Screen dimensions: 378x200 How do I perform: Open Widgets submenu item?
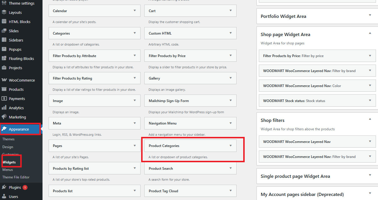click(x=9, y=162)
